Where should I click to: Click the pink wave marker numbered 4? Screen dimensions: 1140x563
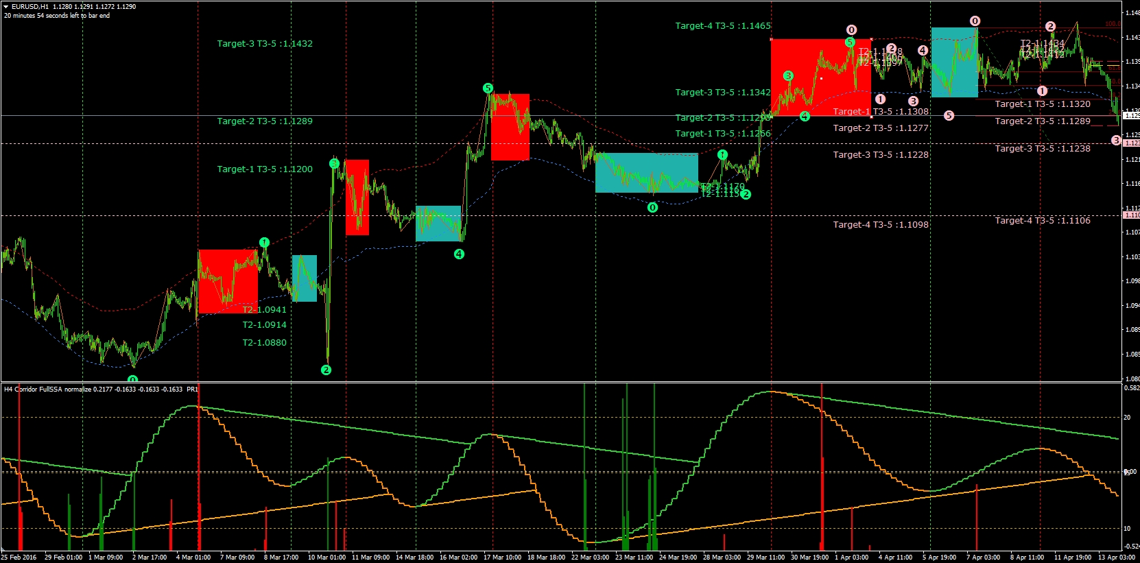923,50
